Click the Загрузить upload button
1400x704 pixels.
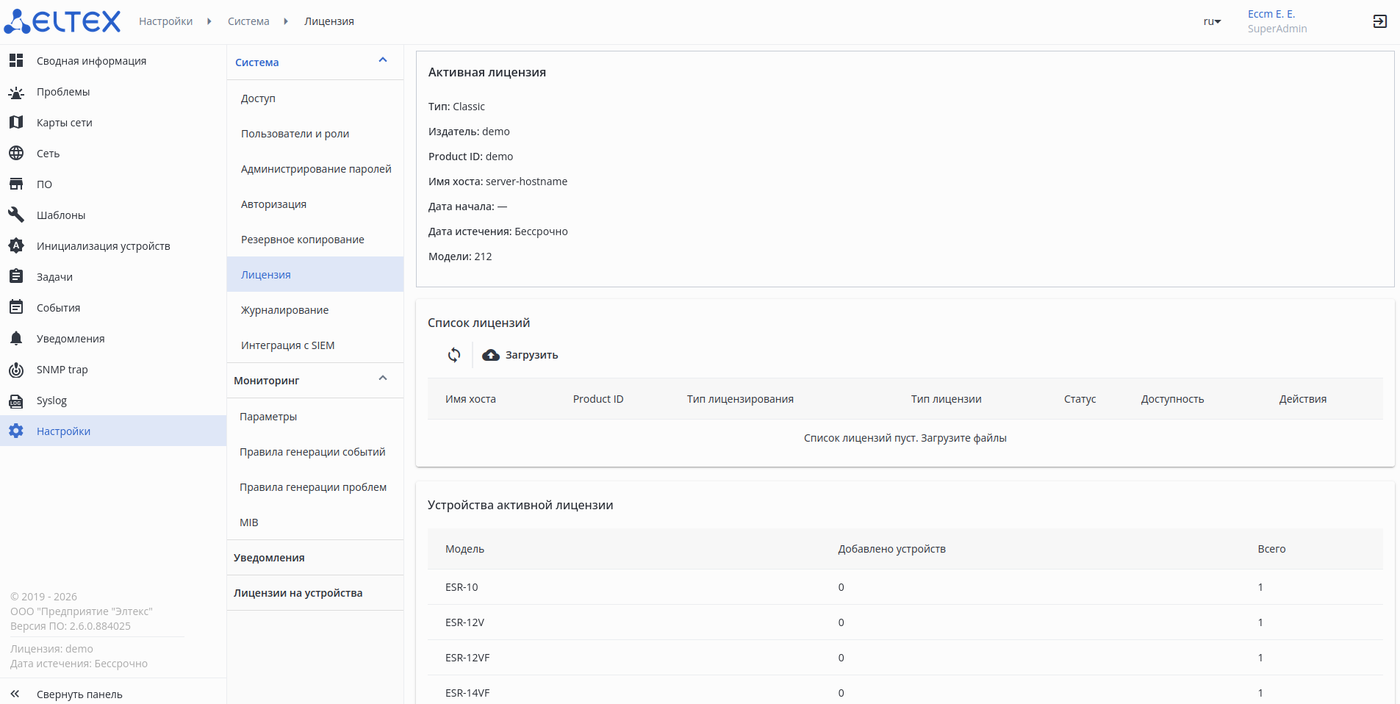(520, 355)
